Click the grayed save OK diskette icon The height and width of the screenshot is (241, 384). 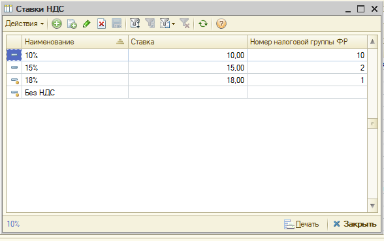click(116, 24)
